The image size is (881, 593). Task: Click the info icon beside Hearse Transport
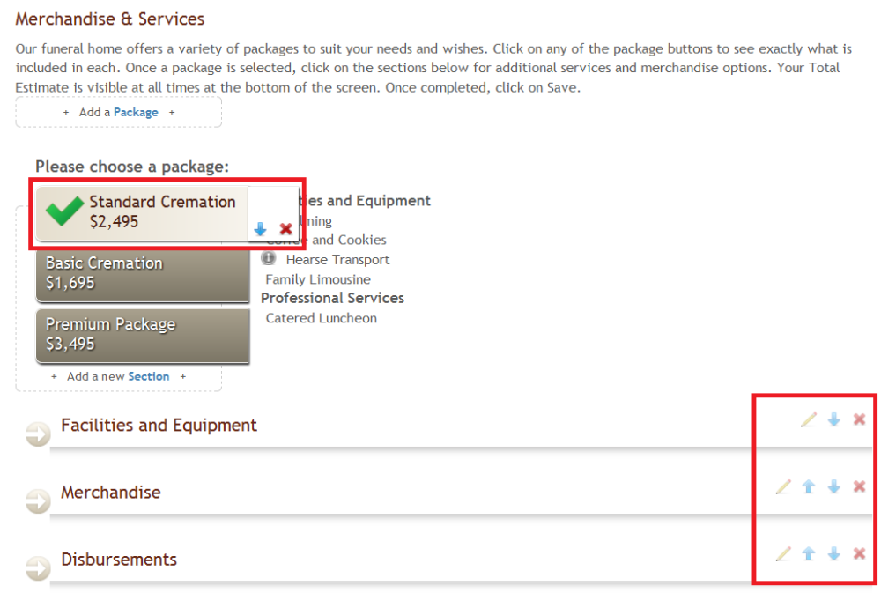(x=269, y=259)
